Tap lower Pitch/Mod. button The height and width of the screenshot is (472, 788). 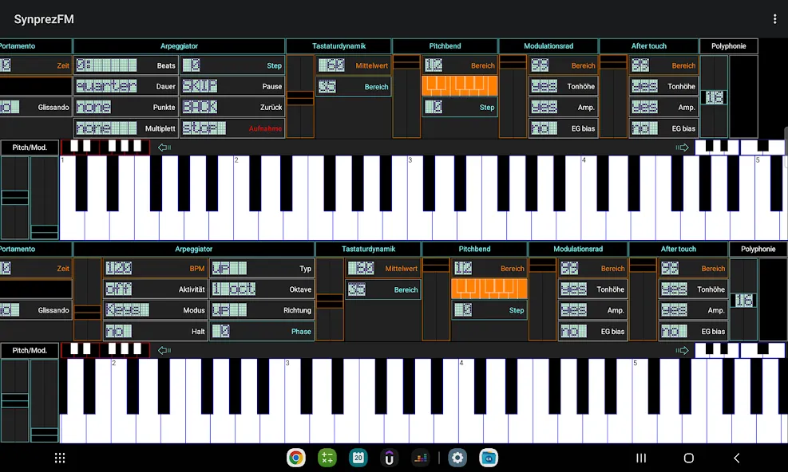[30, 350]
